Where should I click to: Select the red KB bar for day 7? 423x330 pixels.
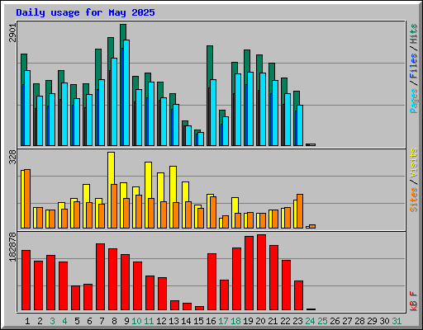[x=100, y=277]
